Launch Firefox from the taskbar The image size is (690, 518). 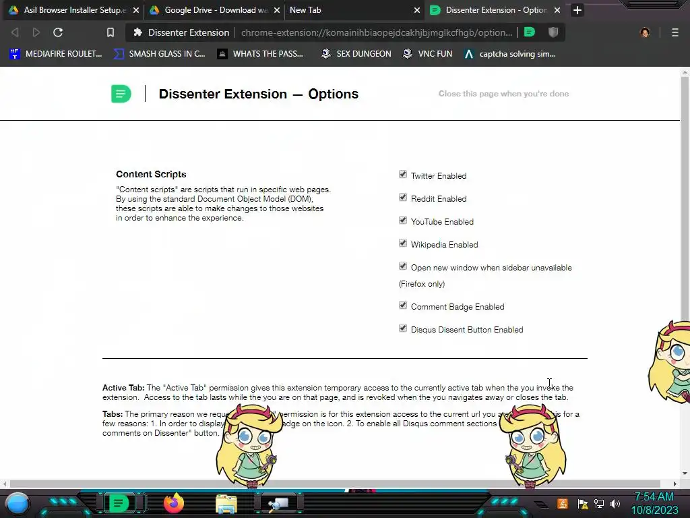tap(174, 503)
